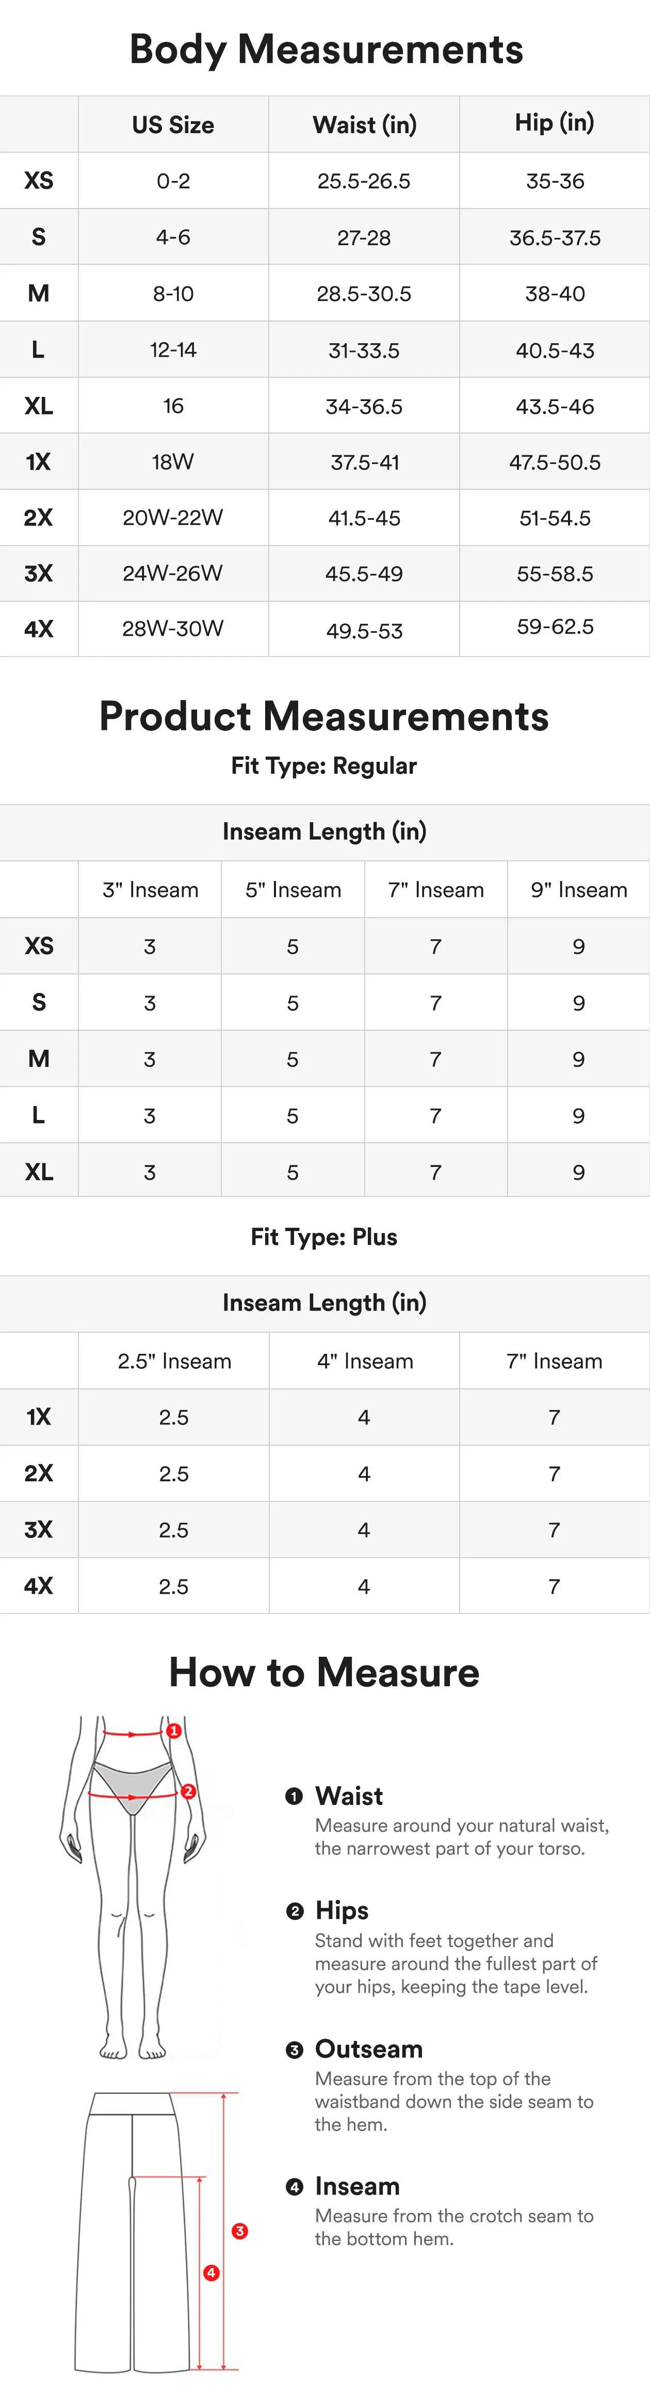Click the black number 1 bullet beside Waist
Screen dimensions: 650x2400
tap(294, 1796)
